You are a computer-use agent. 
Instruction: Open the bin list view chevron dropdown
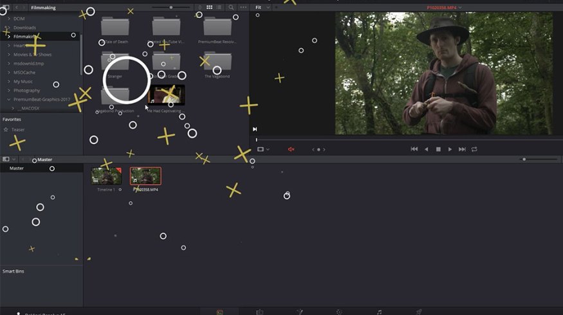click(x=14, y=159)
